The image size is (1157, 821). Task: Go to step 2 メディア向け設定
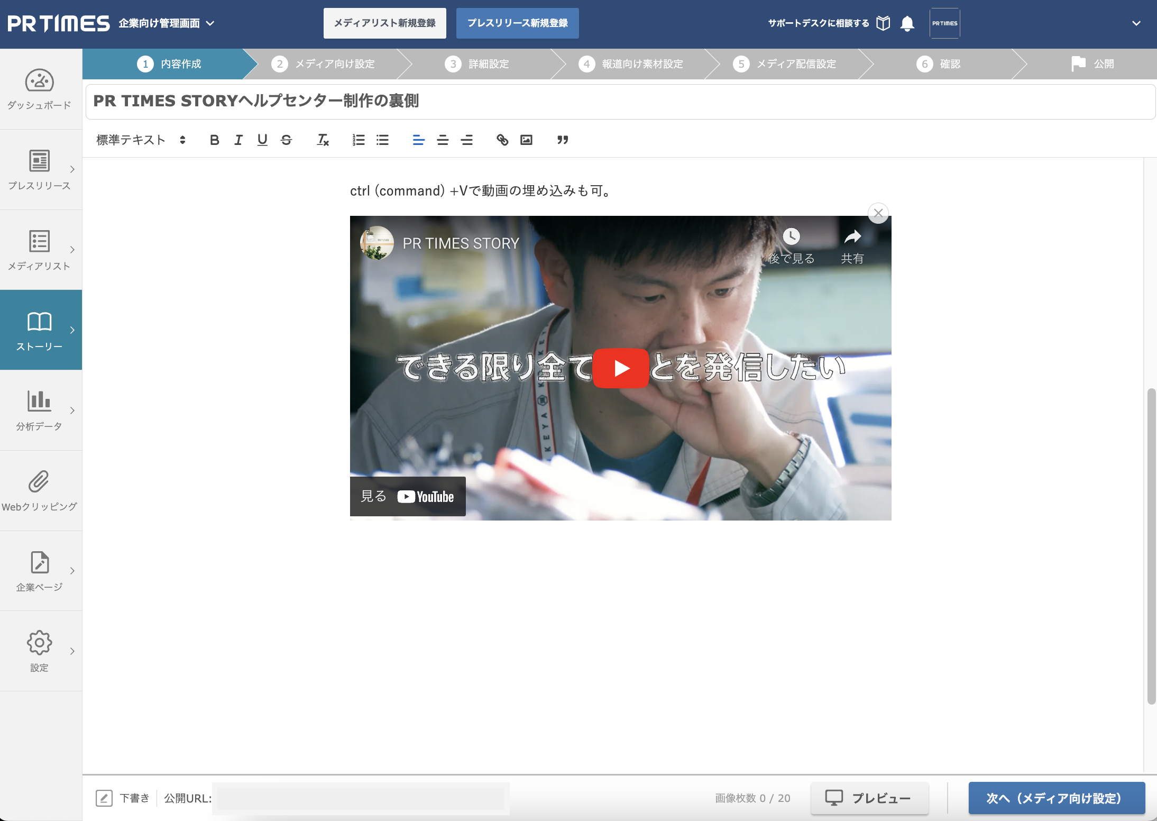(323, 64)
